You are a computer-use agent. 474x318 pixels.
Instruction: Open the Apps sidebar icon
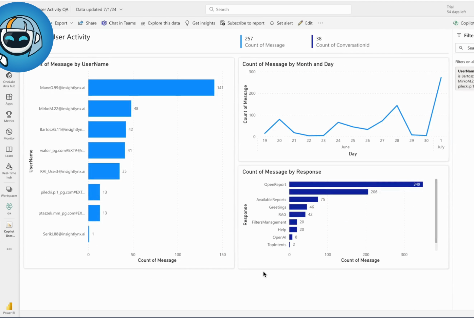click(9, 99)
